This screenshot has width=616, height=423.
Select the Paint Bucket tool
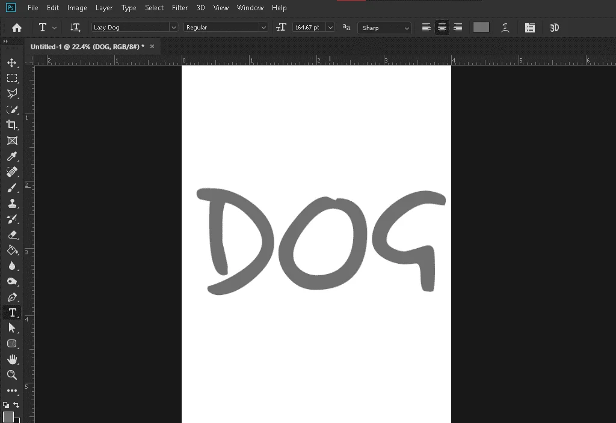point(12,250)
